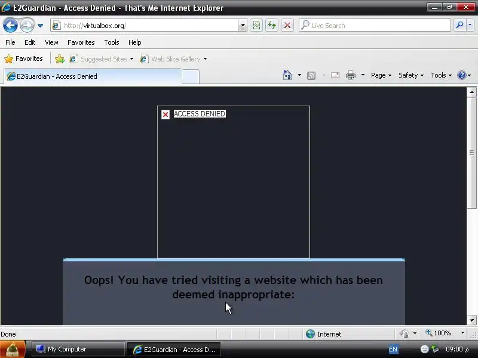Expand the Suggested Sites dropdown arrow
478x358 pixels.
click(131, 58)
